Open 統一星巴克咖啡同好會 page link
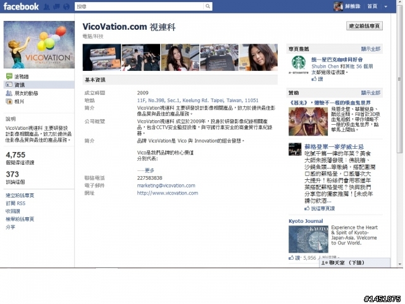 (x=337, y=60)
